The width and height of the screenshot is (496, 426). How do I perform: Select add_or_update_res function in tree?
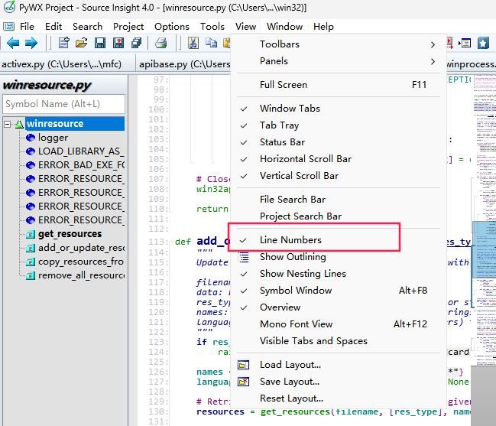(x=81, y=248)
